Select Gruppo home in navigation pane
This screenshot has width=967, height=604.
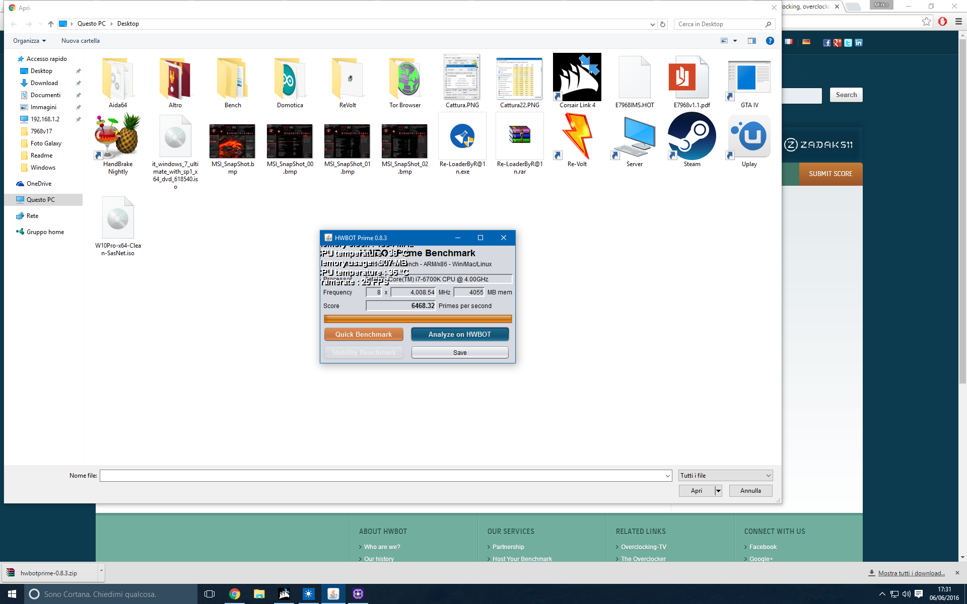pos(45,232)
